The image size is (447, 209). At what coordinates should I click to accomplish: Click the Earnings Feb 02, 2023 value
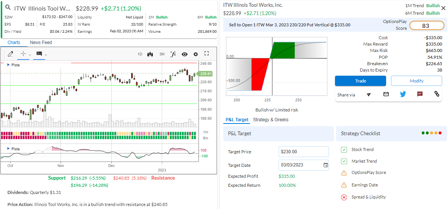[x=127, y=31]
